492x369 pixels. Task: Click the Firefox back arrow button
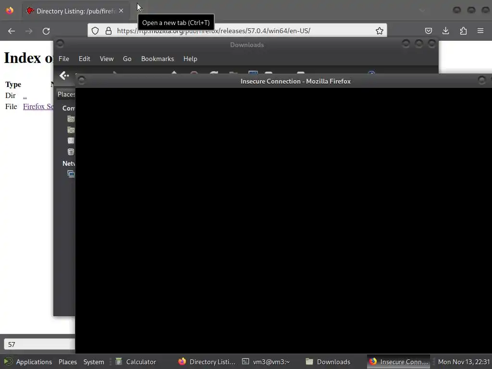click(12, 31)
